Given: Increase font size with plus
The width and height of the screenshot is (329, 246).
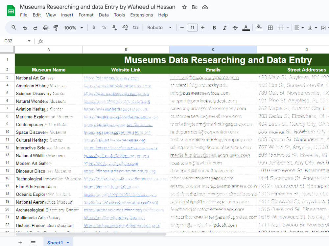Looking at the screenshot, I should pos(203,28).
